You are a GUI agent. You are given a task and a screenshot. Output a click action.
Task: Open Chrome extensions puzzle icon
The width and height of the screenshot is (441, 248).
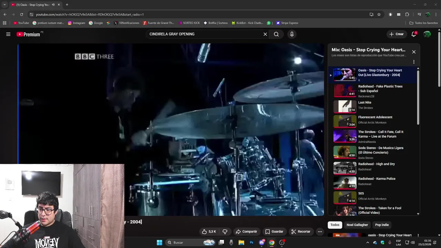[x=407, y=14]
